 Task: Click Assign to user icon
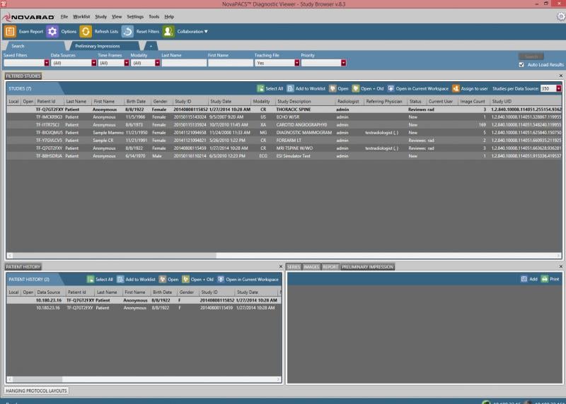[456, 88]
